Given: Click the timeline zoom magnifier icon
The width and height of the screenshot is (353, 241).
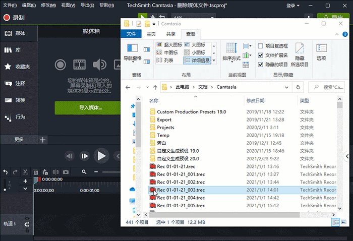Looking at the screenshot, I should click(84, 172).
